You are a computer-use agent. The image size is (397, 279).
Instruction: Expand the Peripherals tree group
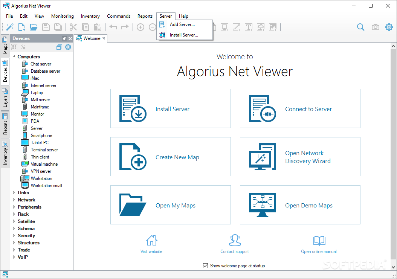click(14, 207)
